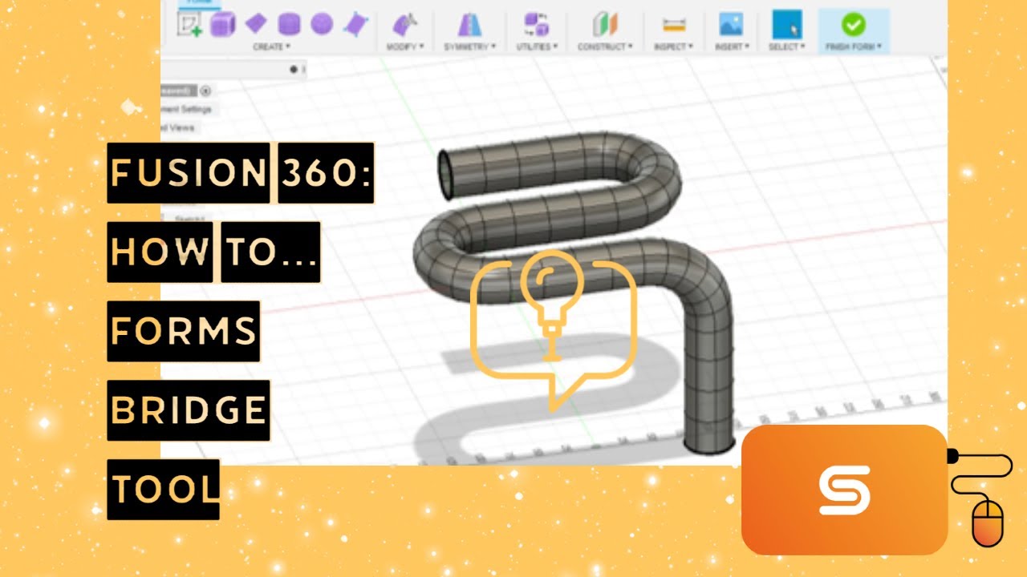Select Document Settings in the browser
This screenshot has width=1027, height=577.
pos(187,109)
